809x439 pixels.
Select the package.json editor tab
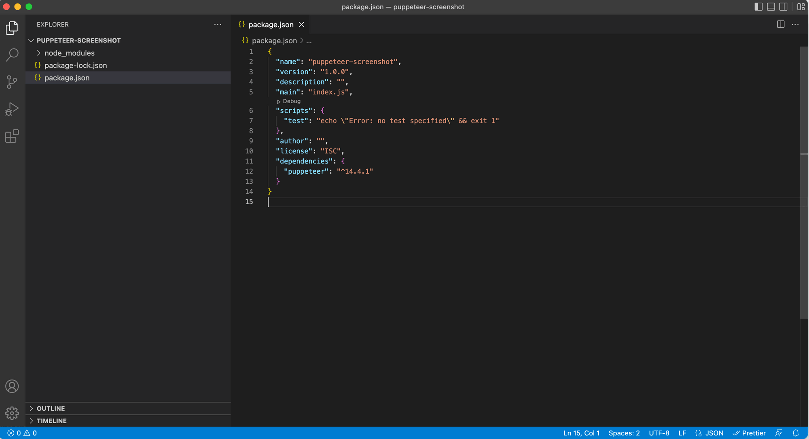tap(270, 25)
